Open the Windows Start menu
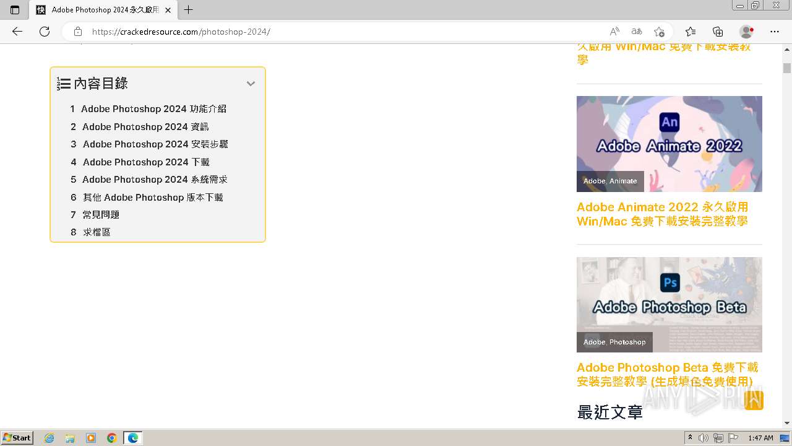This screenshot has width=792, height=446. [17, 438]
